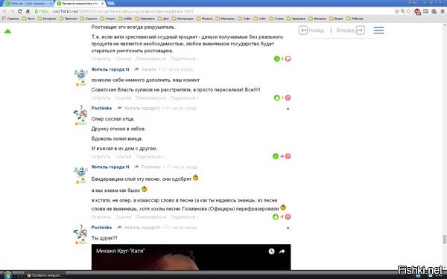447x279 pixels.
Task: Click the page vertical scrollbar thumb
Action: tap(444, 239)
